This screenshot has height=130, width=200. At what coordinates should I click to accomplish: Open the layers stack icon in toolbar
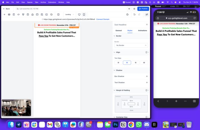pos(9,14)
